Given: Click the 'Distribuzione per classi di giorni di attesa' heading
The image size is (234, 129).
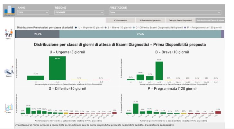Looking at the screenshot, I should [x=120, y=44].
